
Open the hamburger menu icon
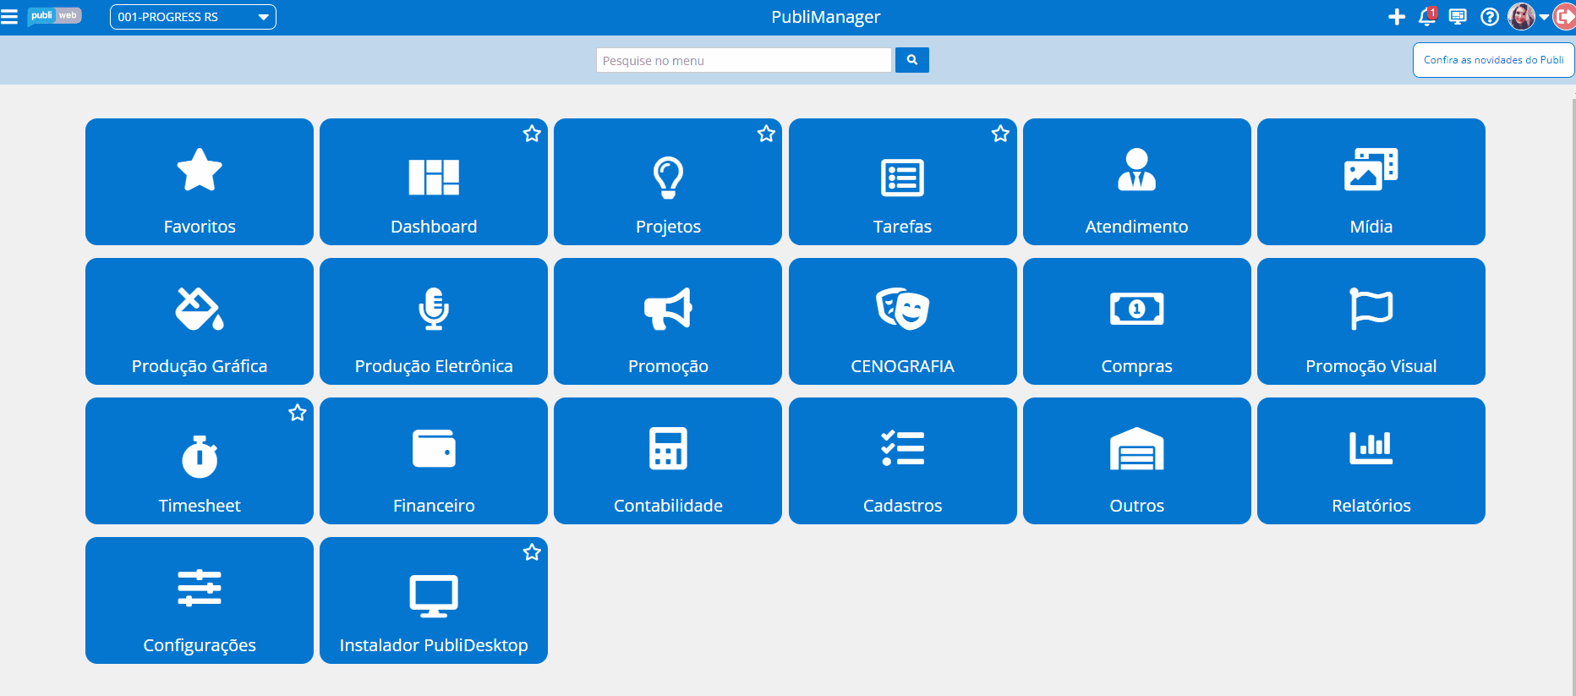point(9,17)
